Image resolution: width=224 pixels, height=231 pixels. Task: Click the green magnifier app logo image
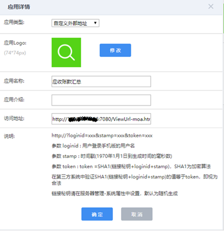(66, 52)
